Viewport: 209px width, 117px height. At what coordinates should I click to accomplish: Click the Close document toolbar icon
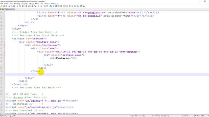pyautogui.click(x=9, y=6)
